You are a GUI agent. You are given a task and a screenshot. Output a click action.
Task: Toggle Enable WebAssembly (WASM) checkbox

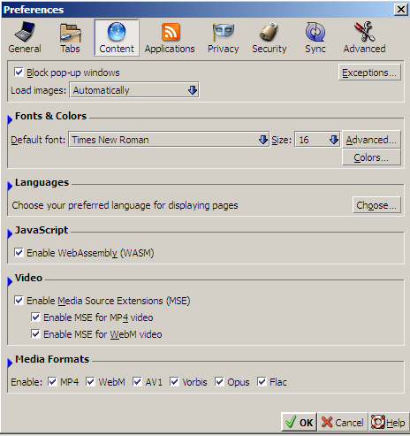(x=19, y=252)
